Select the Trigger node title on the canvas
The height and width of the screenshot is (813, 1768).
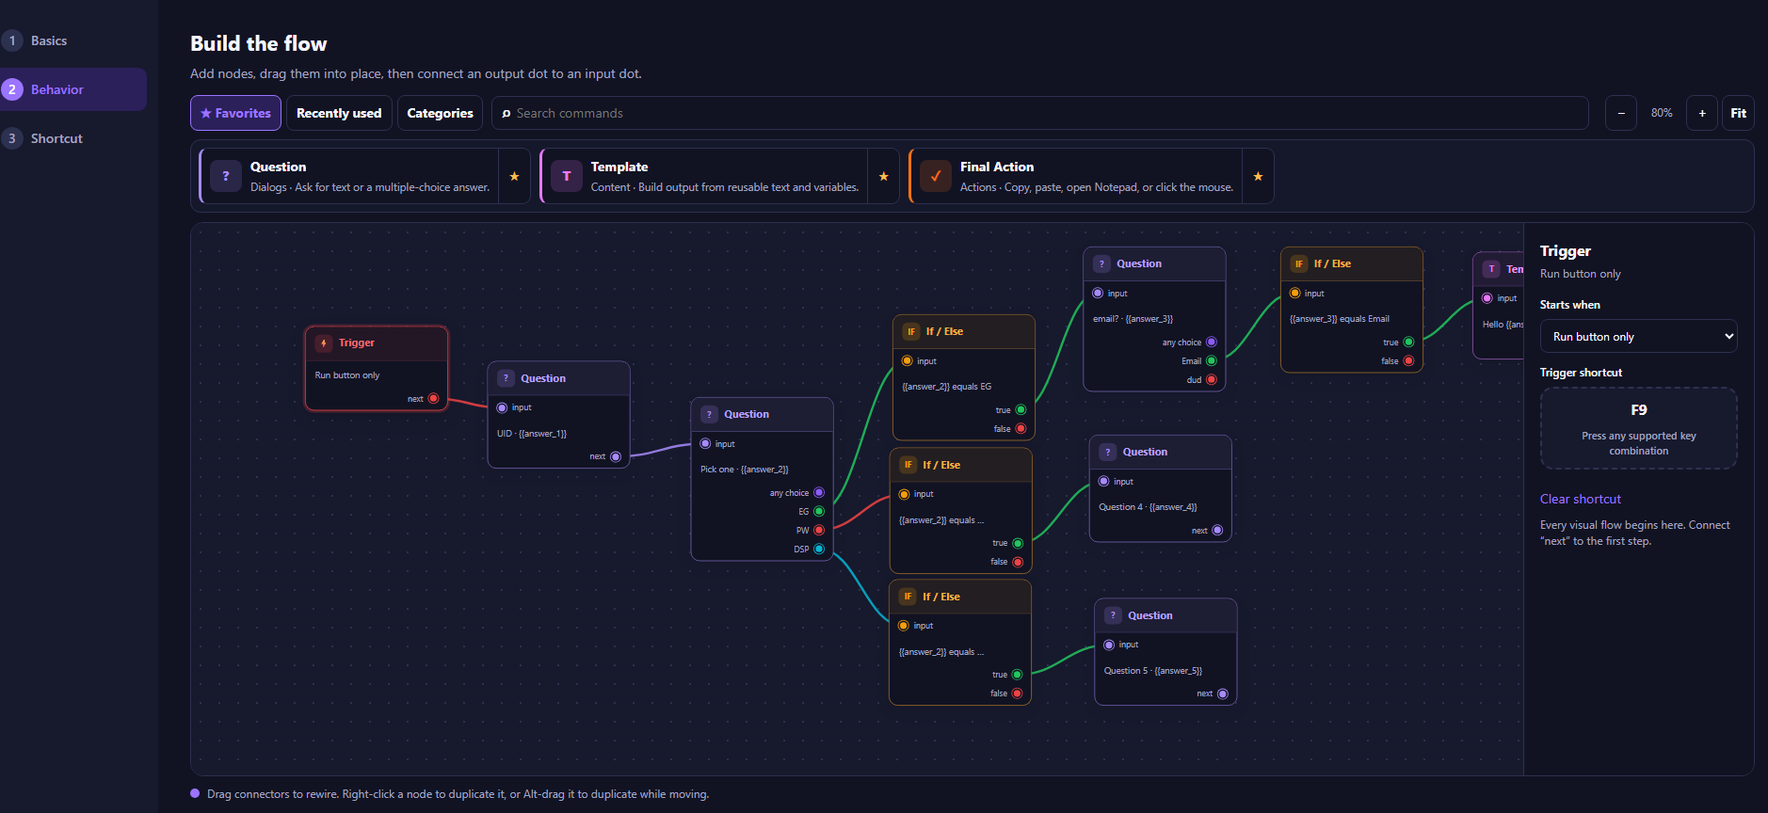coord(357,343)
